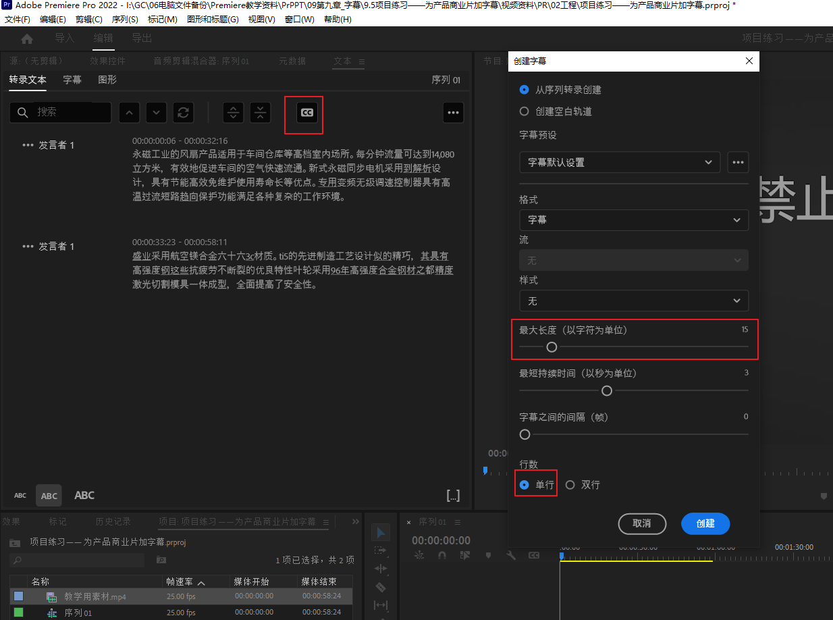Click the 创建 button

click(705, 523)
